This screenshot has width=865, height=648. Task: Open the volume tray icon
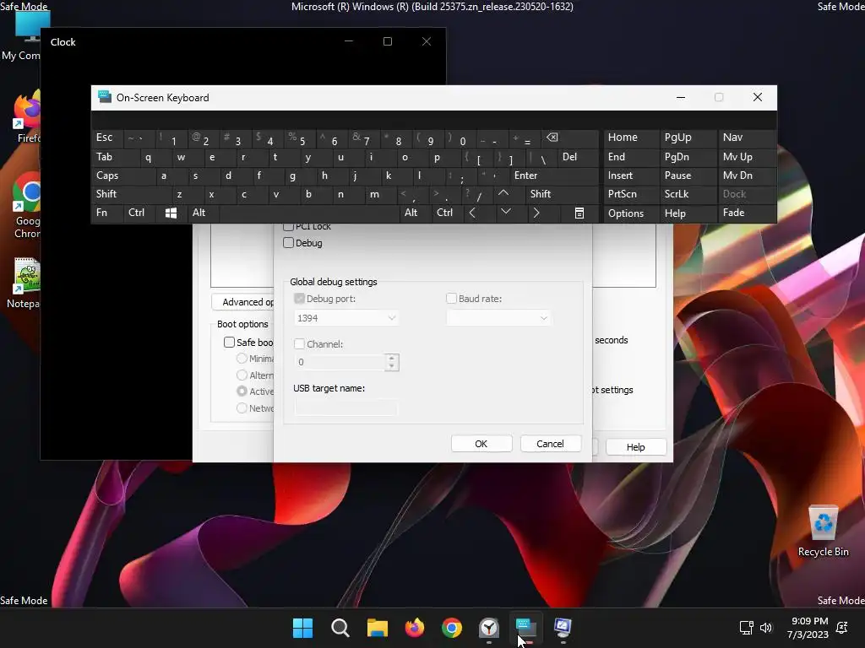[x=765, y=627]
